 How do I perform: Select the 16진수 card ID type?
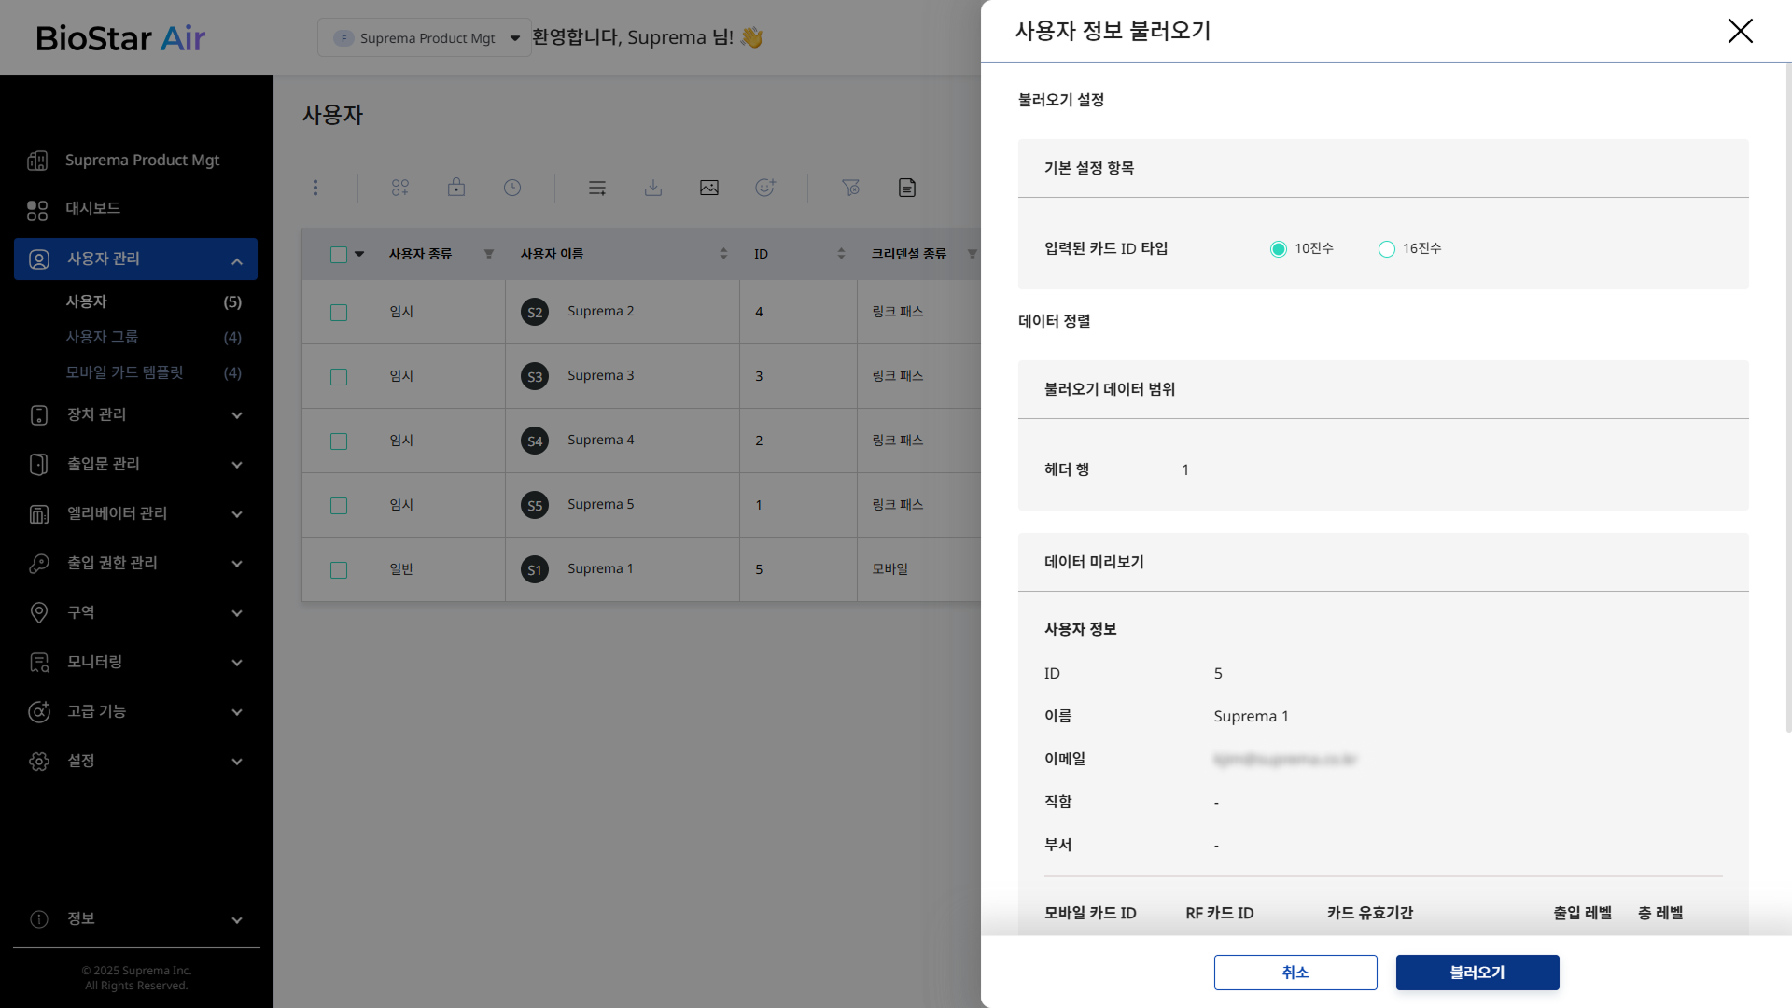click(x=1387, y=249)
